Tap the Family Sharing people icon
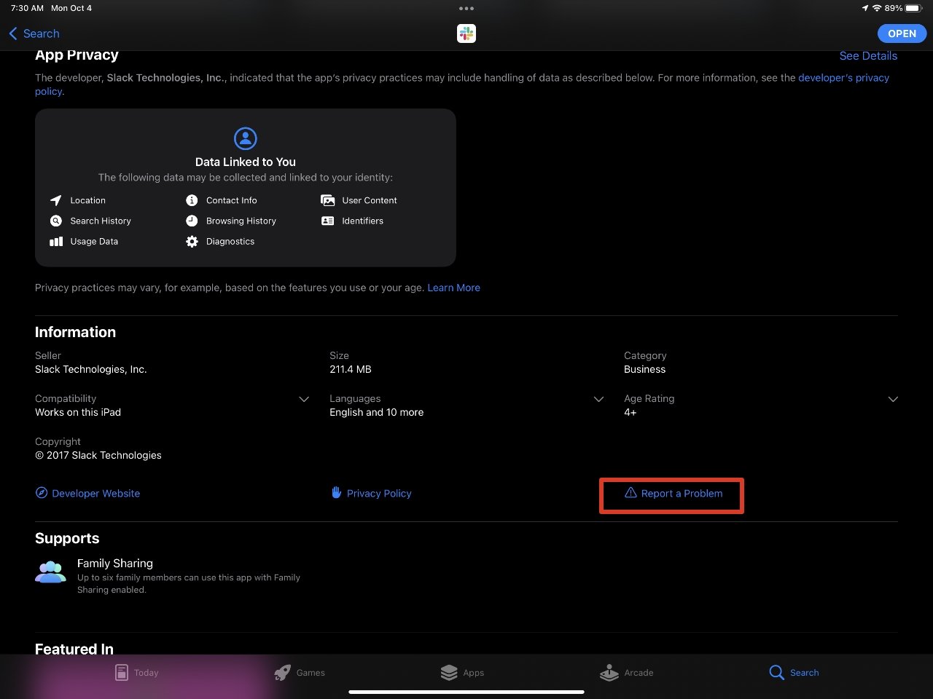This screenshot has width=933, height=699. [x=50, y=572]
